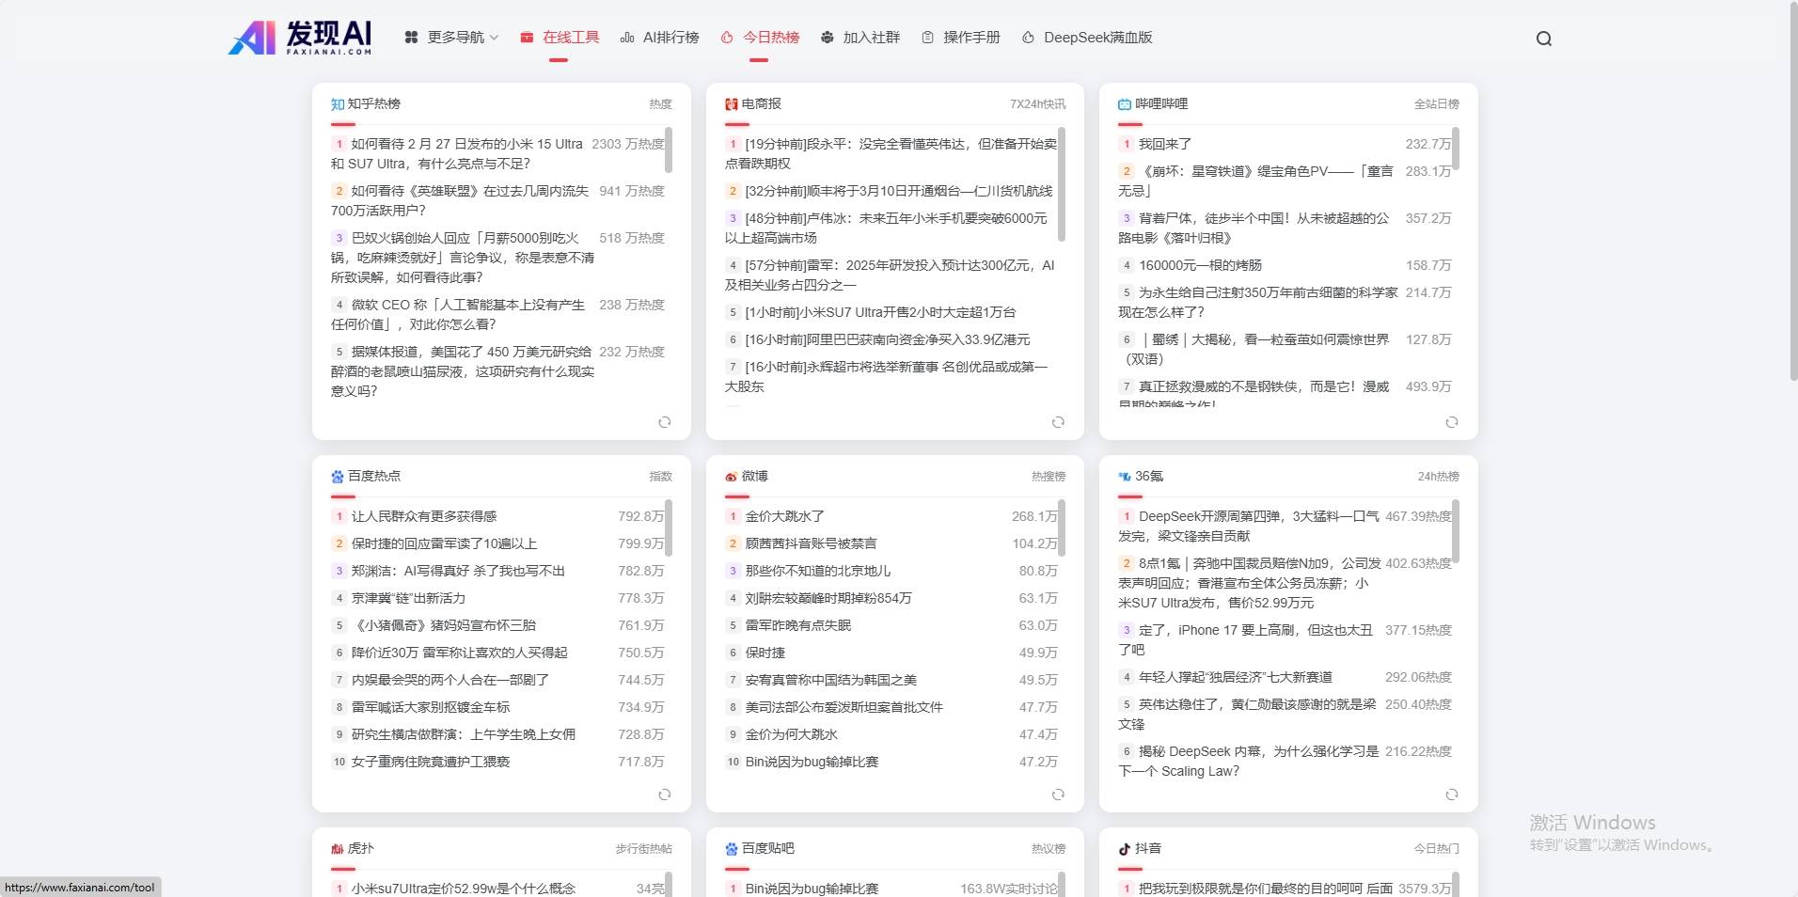The image size is (1798, 897).
Task: Open 微博 topic 金价大跳水了
Action: pyautogui.click(x=784, y=516)
